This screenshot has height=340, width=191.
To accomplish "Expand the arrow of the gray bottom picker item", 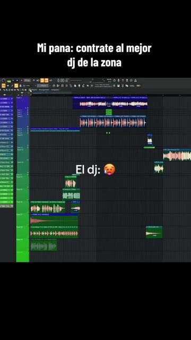I will pyautogui.click(x=12, y=206).
